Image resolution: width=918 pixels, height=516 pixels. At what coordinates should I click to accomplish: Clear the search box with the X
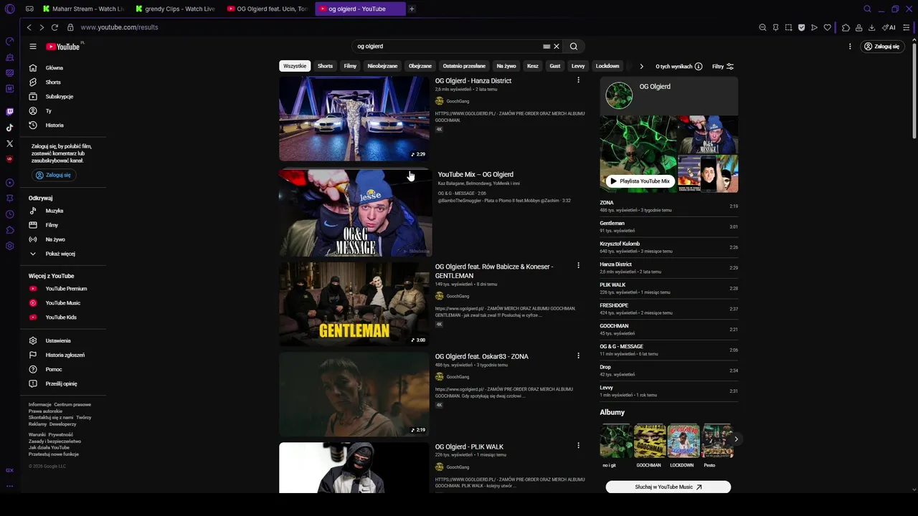tap(557, 47)
